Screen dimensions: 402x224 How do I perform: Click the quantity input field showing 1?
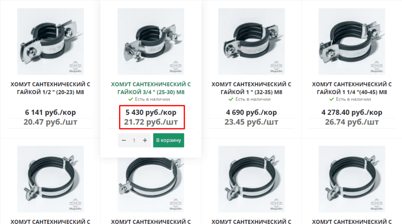pos(134,140)
